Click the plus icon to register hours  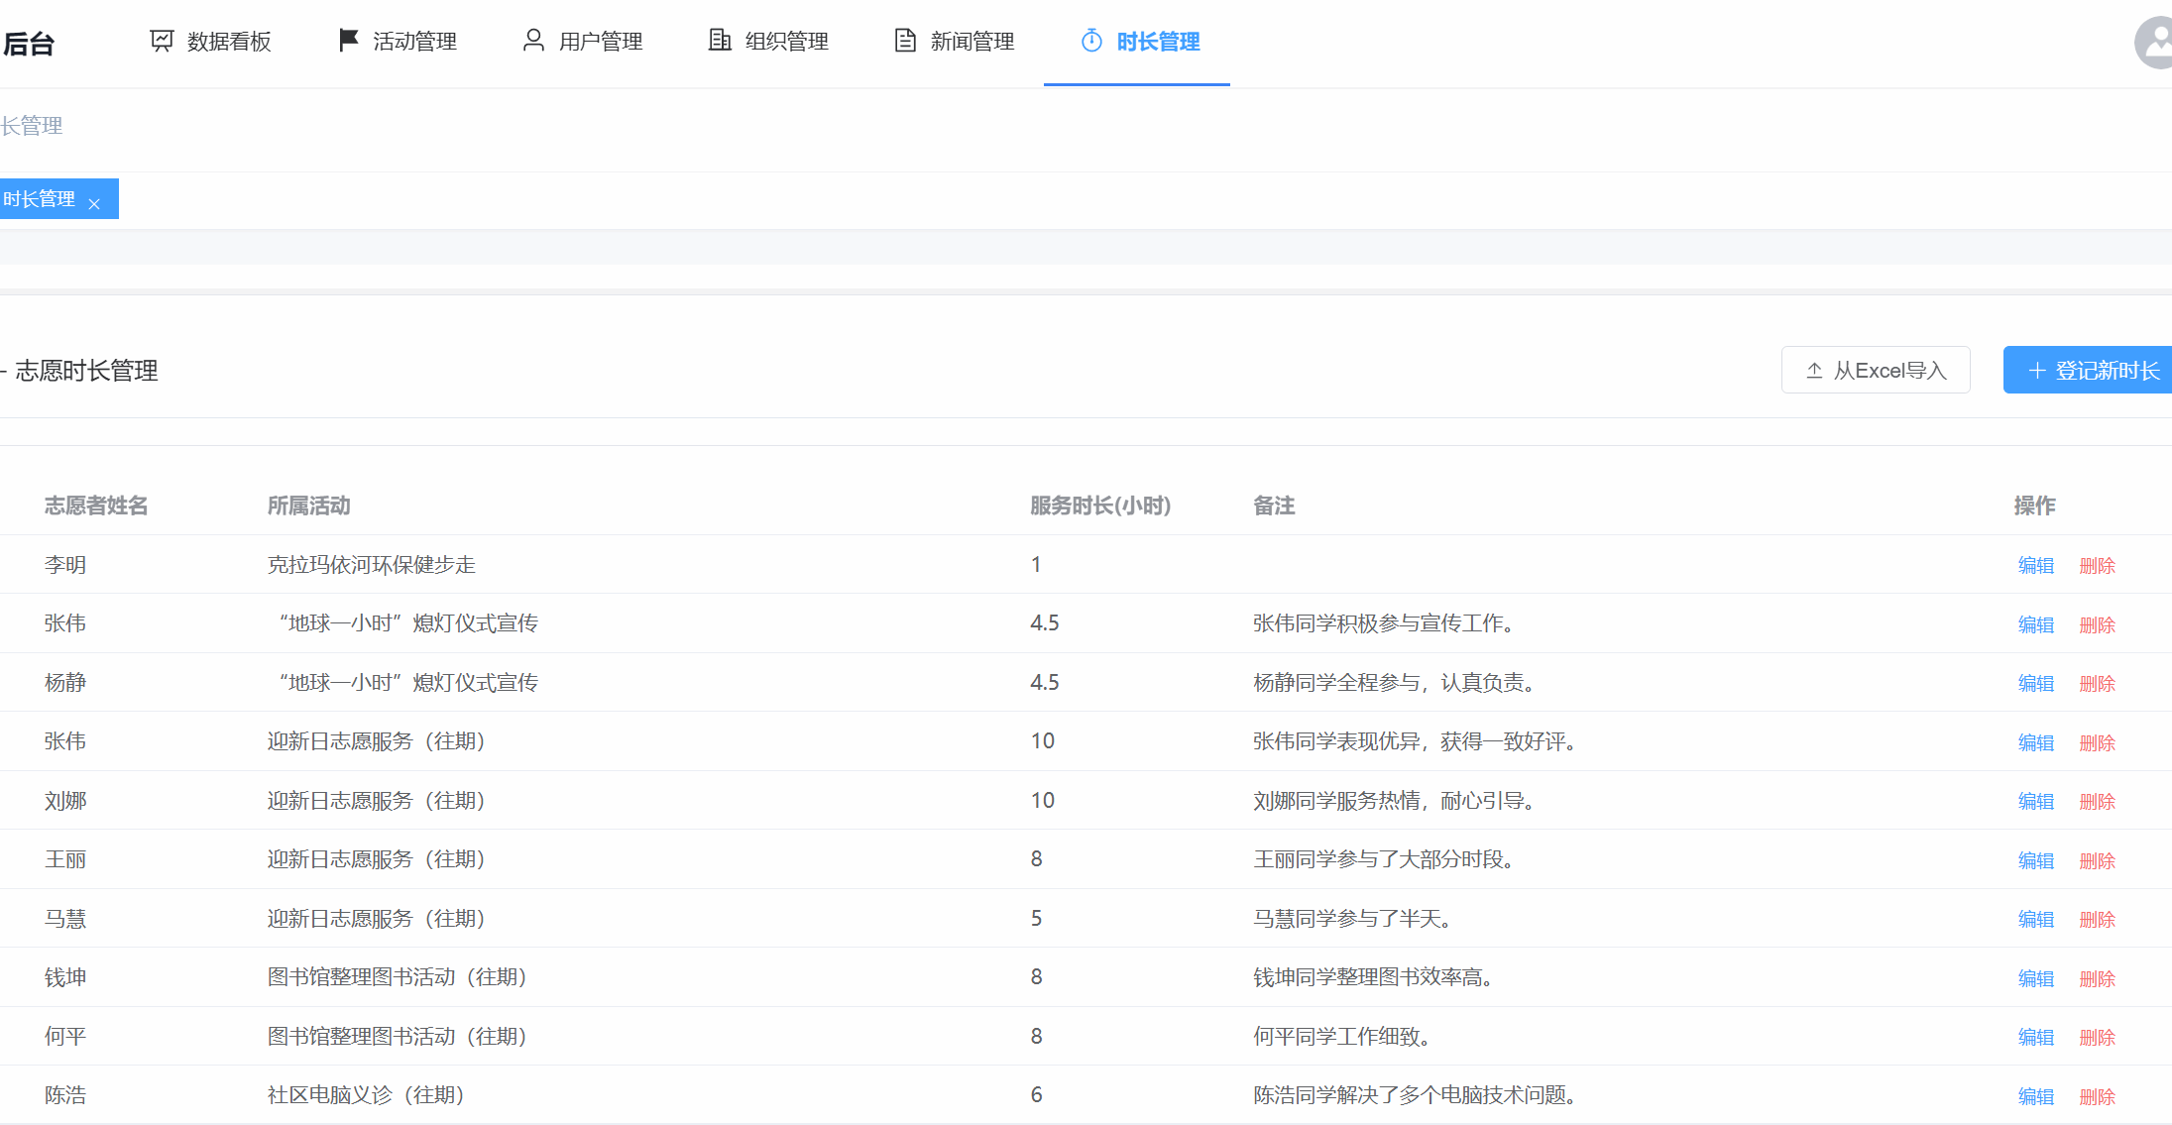click(2036, 371)
